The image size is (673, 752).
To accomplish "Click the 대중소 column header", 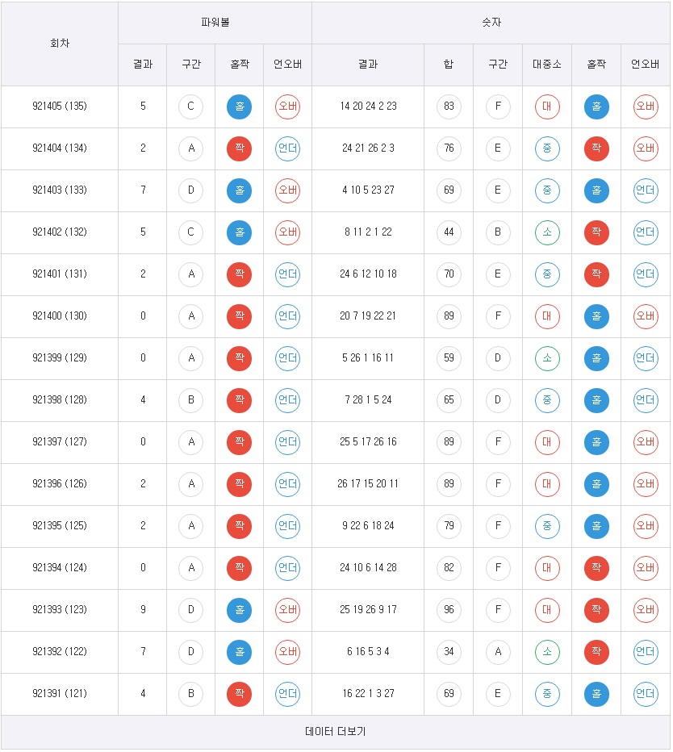I will pyautogui.click(x=547, y=65).
